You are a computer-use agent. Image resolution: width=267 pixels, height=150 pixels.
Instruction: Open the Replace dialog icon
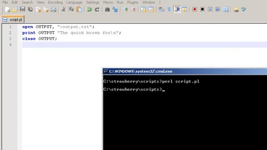115,10
